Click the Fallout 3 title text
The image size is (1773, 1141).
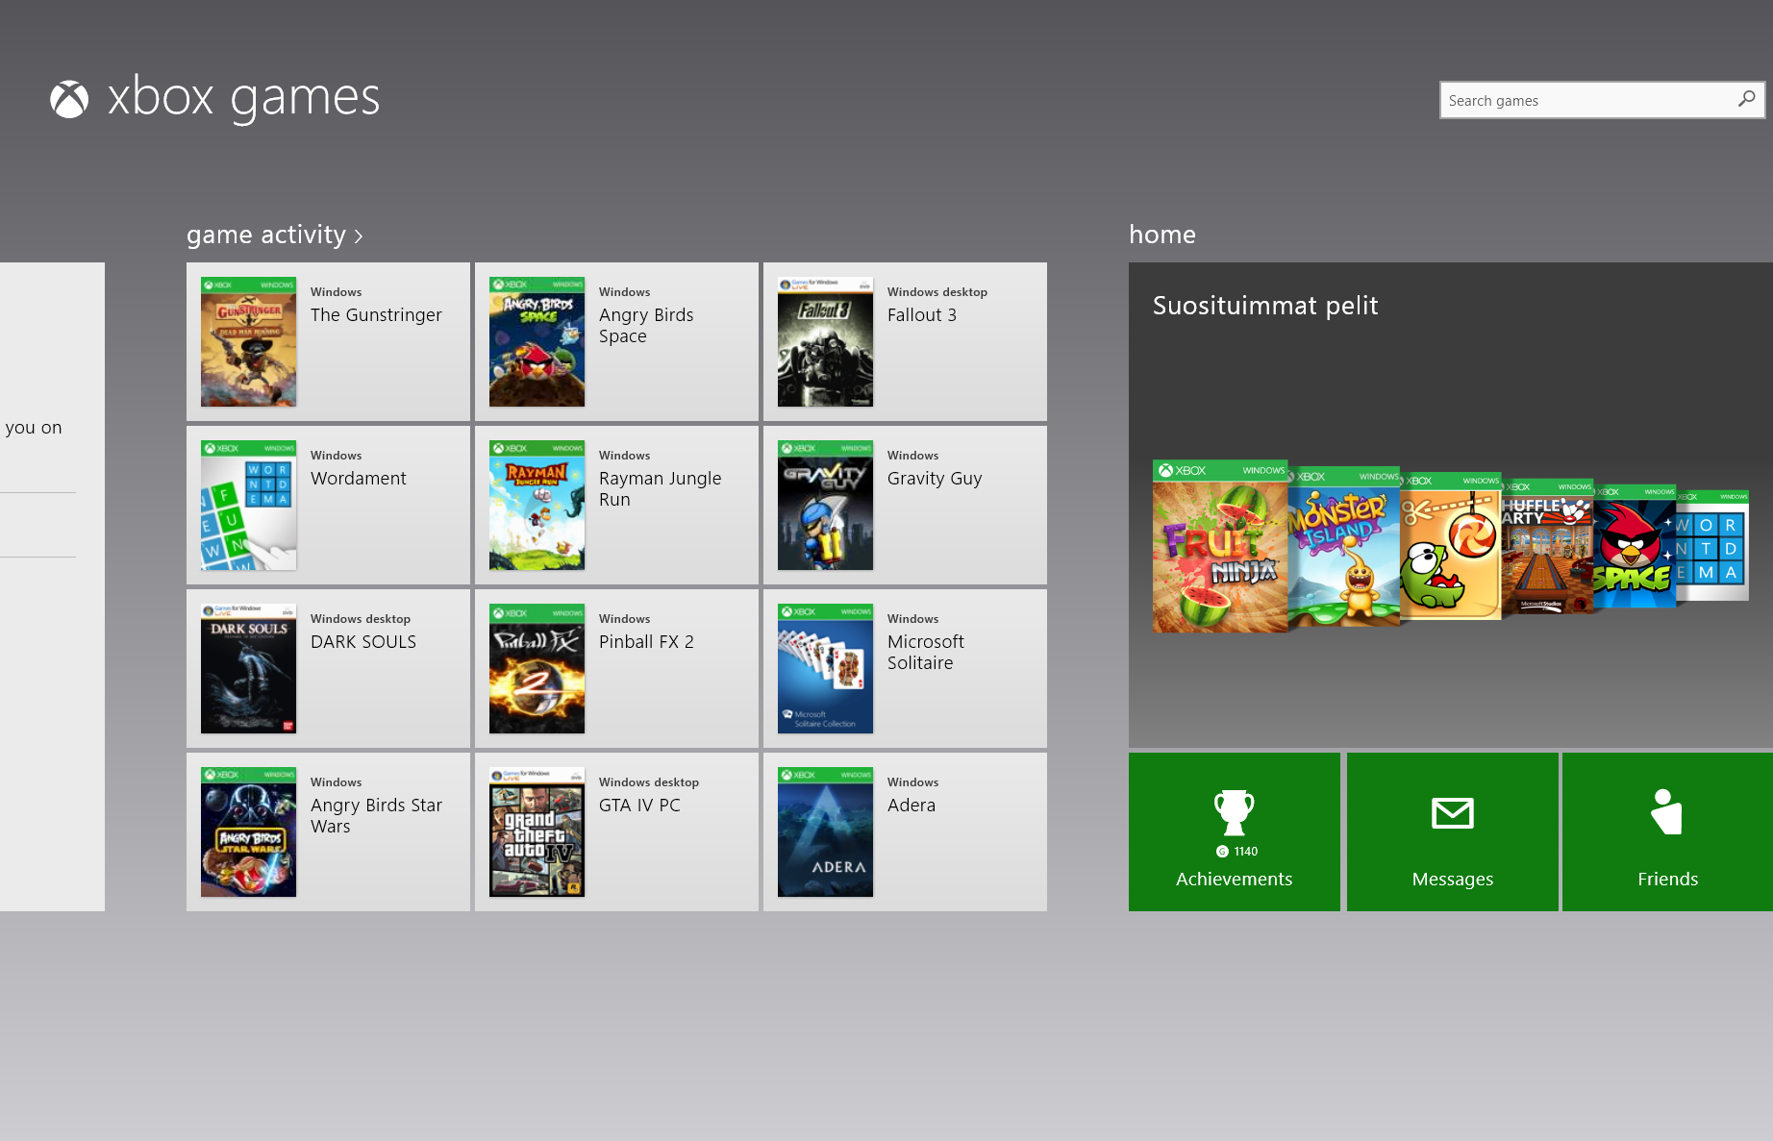click(x=922, y=315)
